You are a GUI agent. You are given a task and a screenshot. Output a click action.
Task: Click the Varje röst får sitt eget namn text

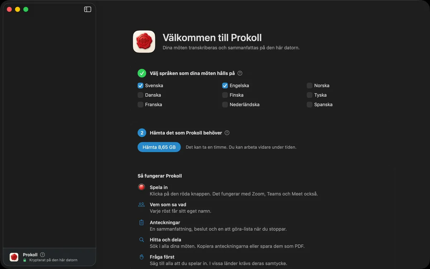click(181, 211)
